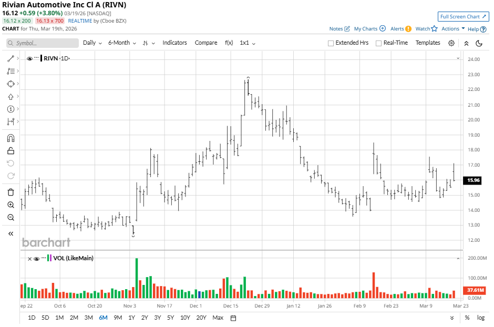Open the Compare menu
This screenshot has height=327, width=494.
[x=205, y=43]
